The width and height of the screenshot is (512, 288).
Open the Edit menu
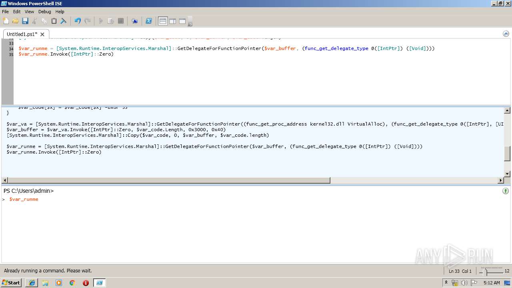click(17, 12)
